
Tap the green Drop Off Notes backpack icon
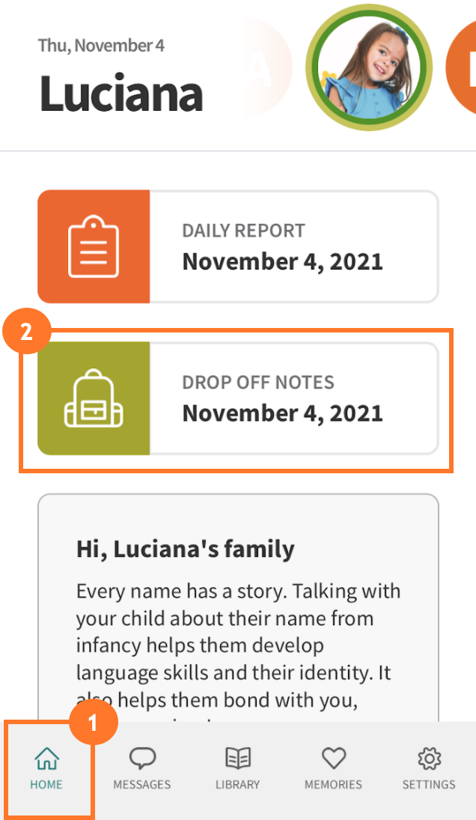(x=94, y=398)
